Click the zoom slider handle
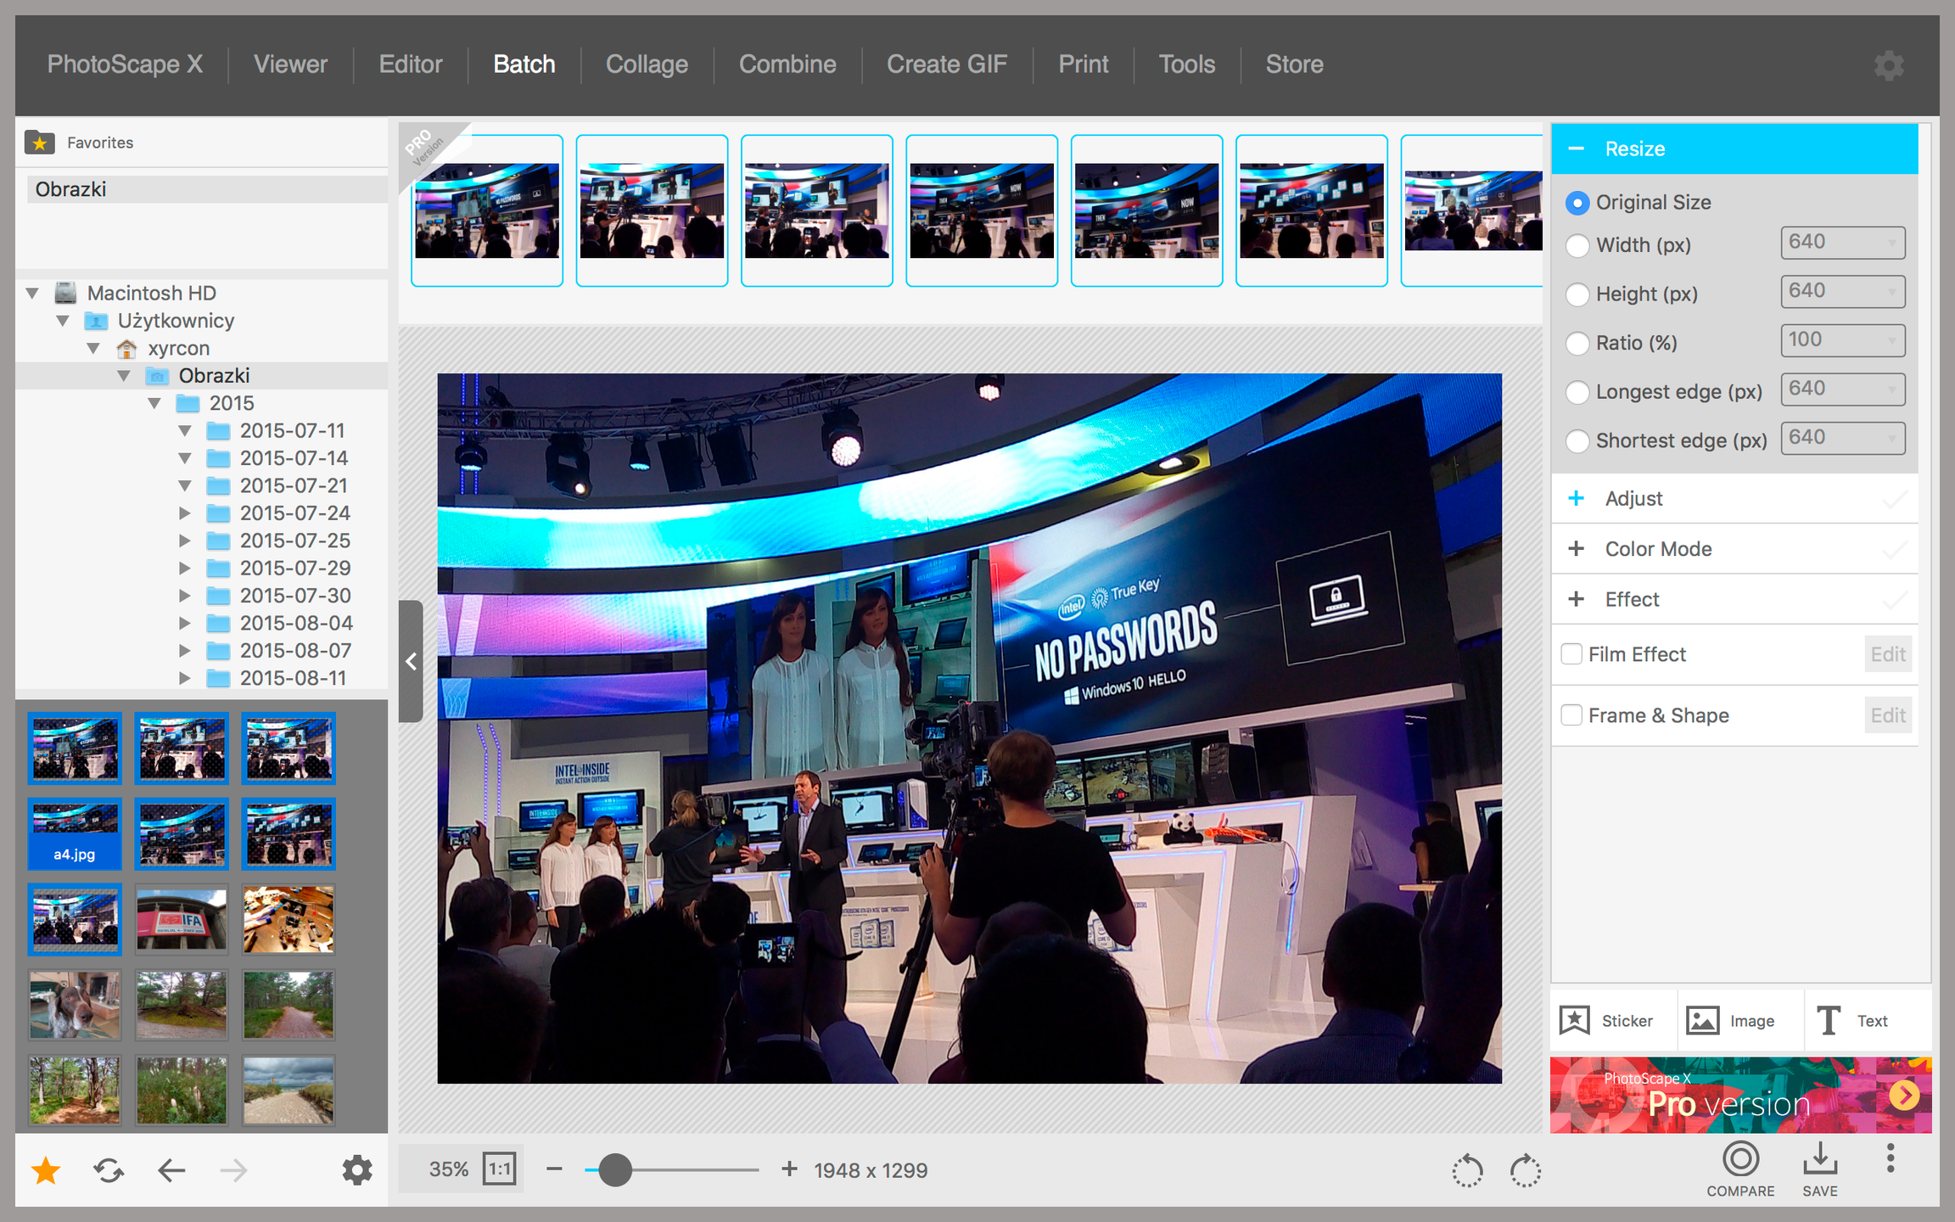1955x1222 pixels. [615, 1169]
